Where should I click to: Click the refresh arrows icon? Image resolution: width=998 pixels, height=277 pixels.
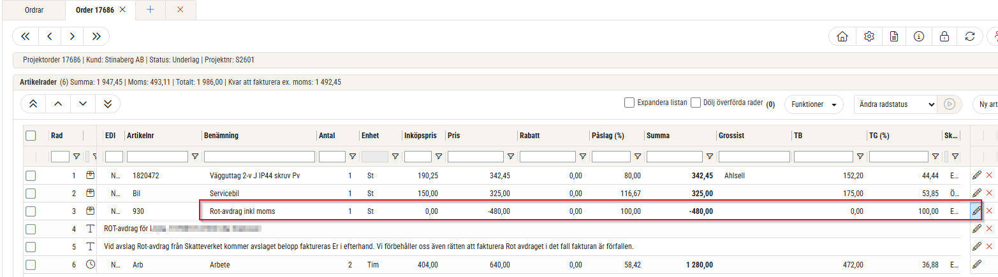click(970, 36)
